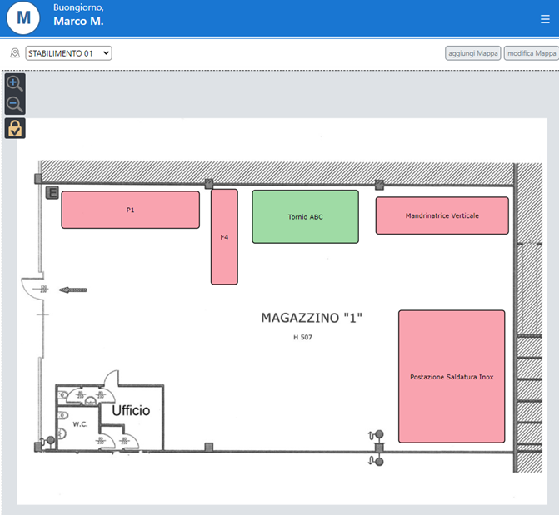Toggle the map lock icon

pyautogui.click(x=15, y=128)
